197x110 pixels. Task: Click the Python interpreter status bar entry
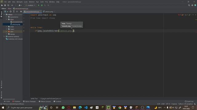coord(185,104)
